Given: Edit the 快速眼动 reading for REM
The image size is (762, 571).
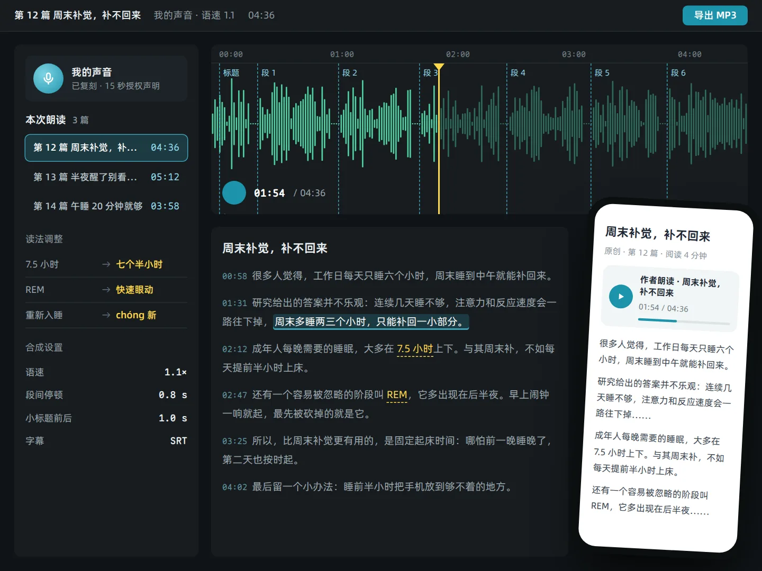Looking at the screenshot, I should pos(134,290).
